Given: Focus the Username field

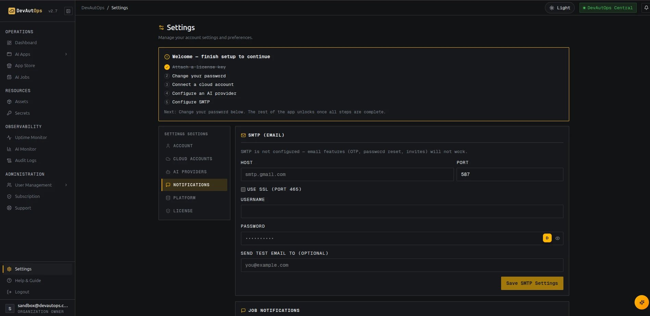Looking at the screenshot, I should [402, 212].
